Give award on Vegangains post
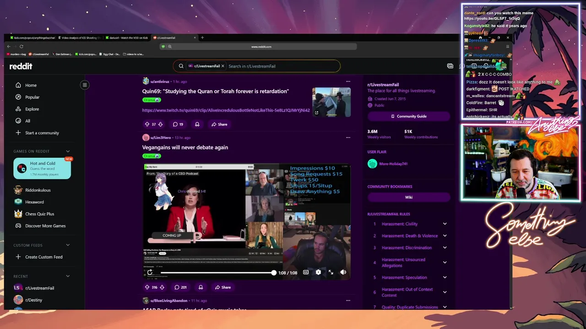 tap(201, 287)
